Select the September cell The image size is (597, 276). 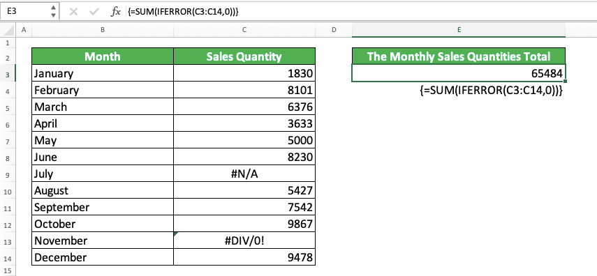tap(103, 207)
